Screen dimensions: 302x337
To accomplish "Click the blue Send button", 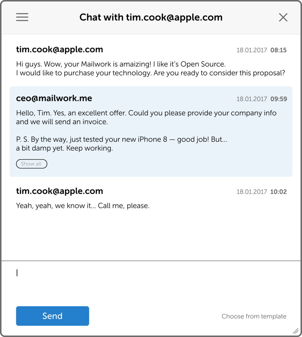I will [53, 316].
